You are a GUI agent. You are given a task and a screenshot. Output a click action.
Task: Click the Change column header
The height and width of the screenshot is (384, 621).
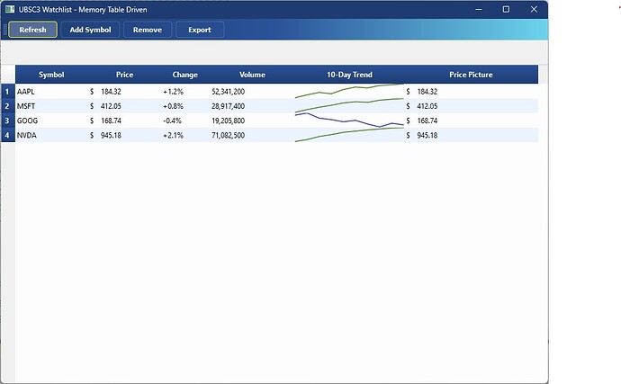(x=185, y=75)
